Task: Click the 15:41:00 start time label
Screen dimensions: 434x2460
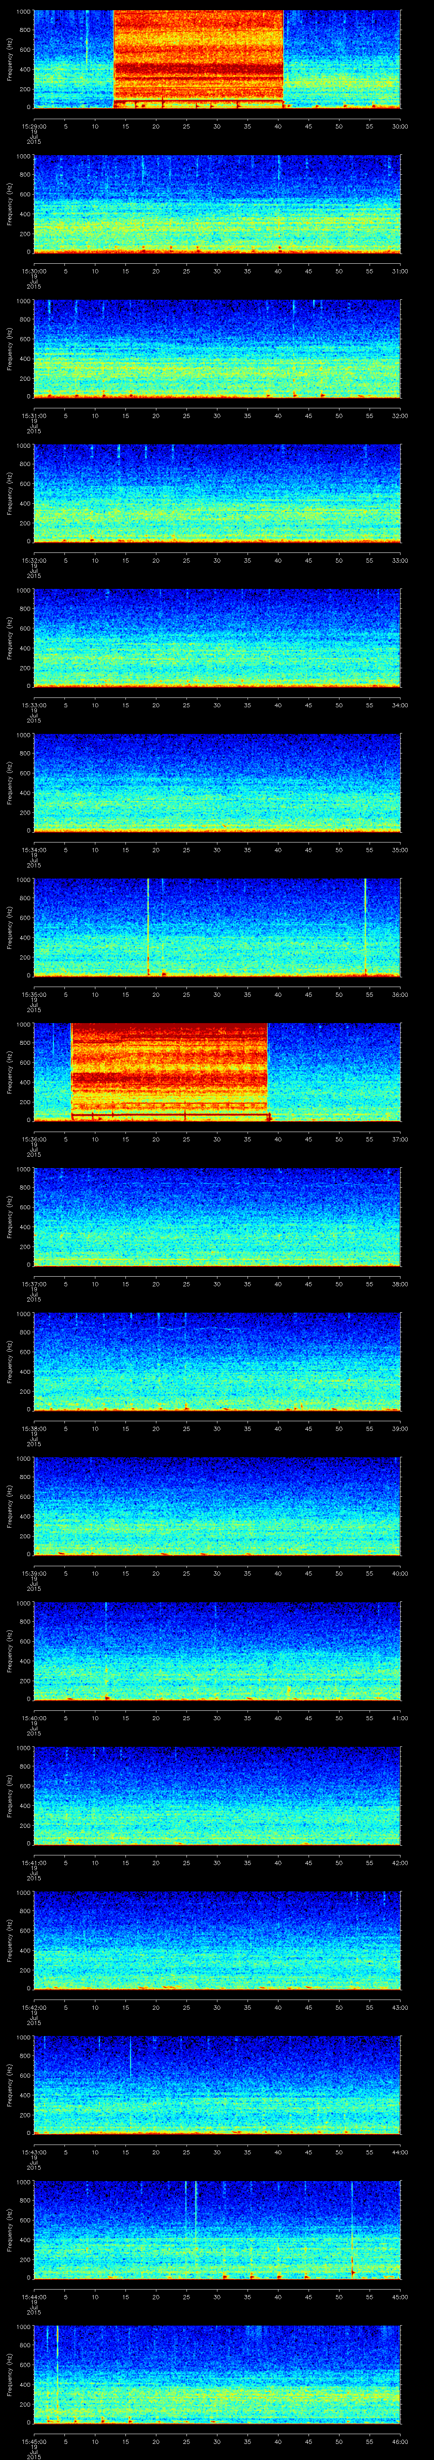Action: pyautogui.click(x=33, y=1862)
